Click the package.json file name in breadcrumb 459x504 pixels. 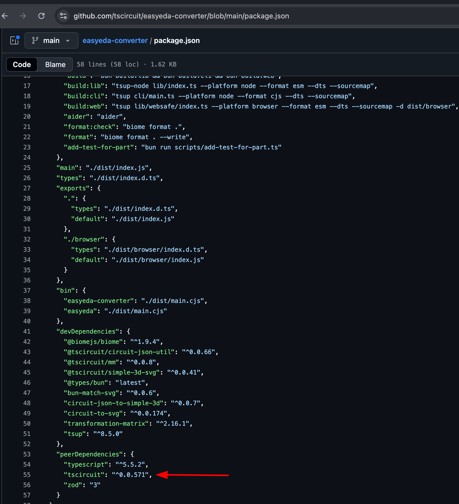pos(177,40)
